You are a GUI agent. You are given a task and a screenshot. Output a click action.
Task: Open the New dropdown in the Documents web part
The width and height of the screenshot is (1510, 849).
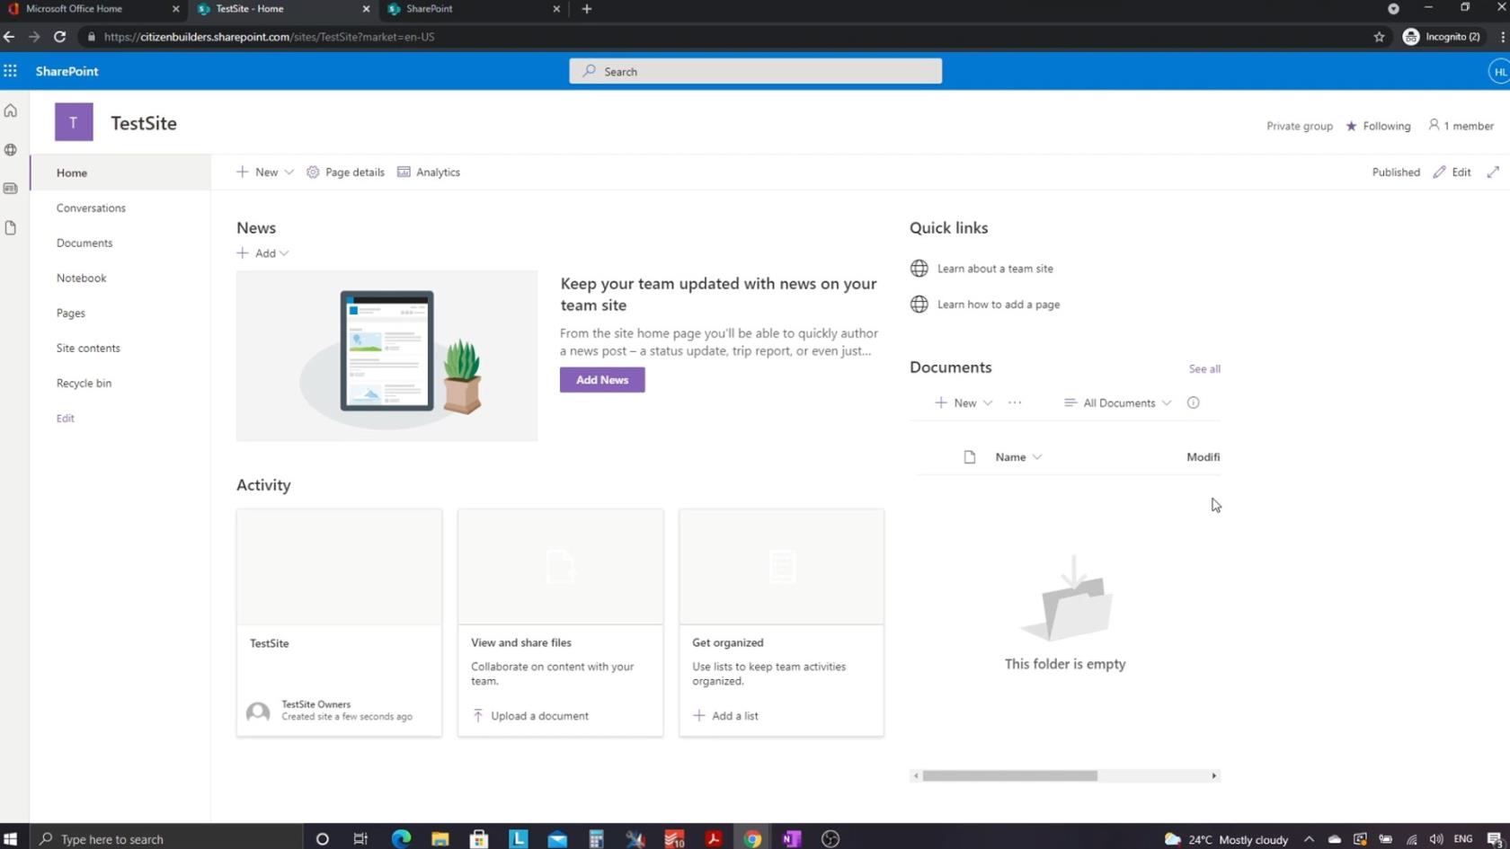pyautogui.click(x=964, y=403)
